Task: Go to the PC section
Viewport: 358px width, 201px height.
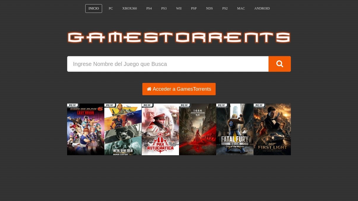Action: click(111, 8)
